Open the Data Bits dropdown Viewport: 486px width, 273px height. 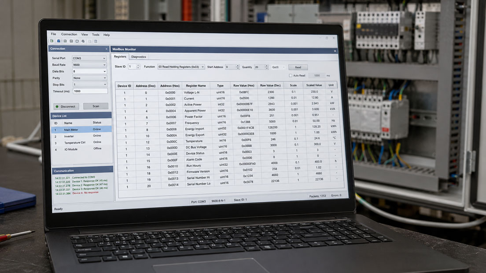click(x=89, y=71)
